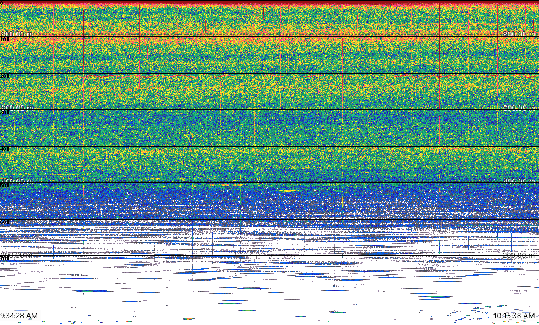The image size is (539, 325).
Task: Click the 9:34:28 AM start timestamp
Action: tap(19, 316)
